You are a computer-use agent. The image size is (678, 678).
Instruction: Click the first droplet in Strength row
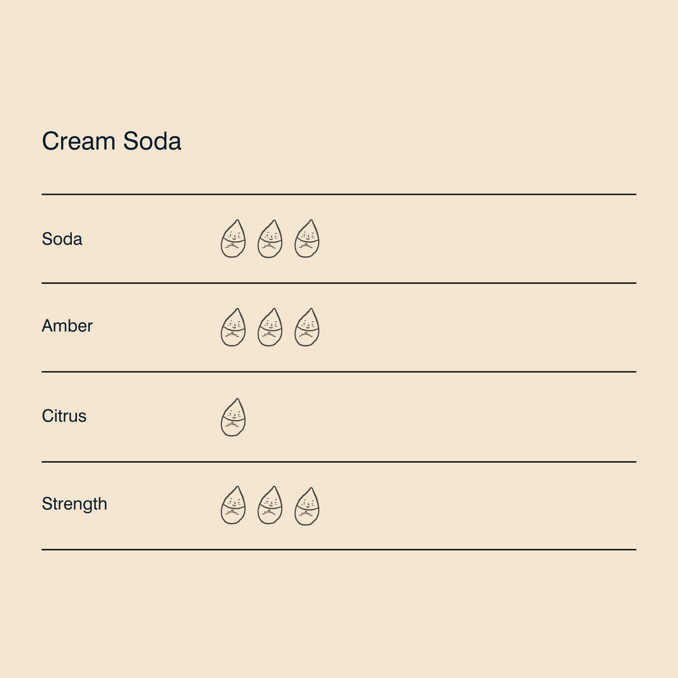[x=233, y=505]
